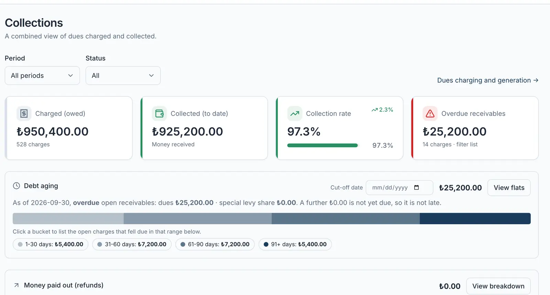Click the Collected wallet icon
Screen dimensions: 550x295
(x=159, y=114)
